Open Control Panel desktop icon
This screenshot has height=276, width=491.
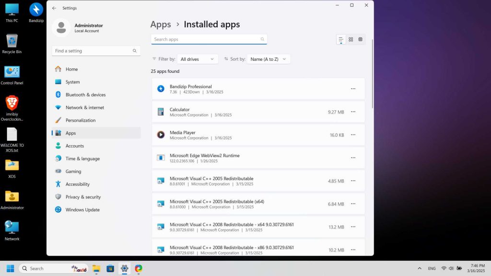click(x=12, y=75)
